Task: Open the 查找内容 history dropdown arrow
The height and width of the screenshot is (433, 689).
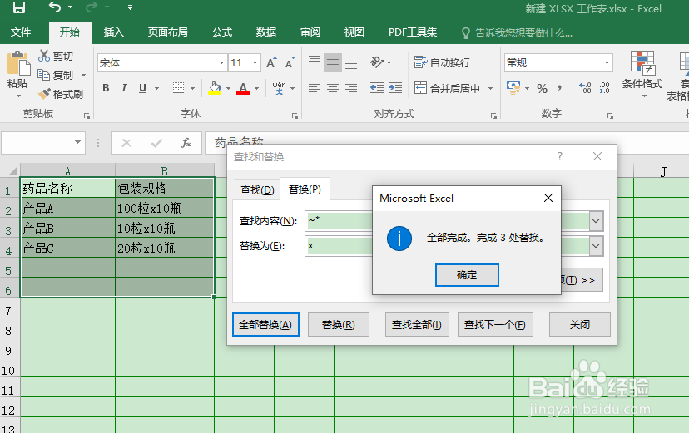Action: tap(596, 221)
